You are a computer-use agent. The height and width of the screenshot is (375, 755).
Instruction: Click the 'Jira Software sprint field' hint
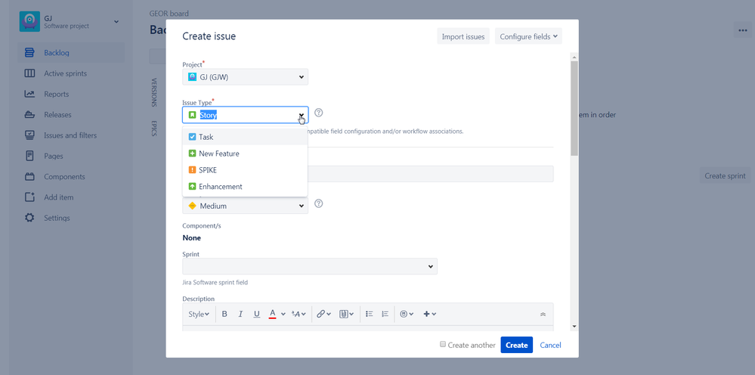[215, 283]
